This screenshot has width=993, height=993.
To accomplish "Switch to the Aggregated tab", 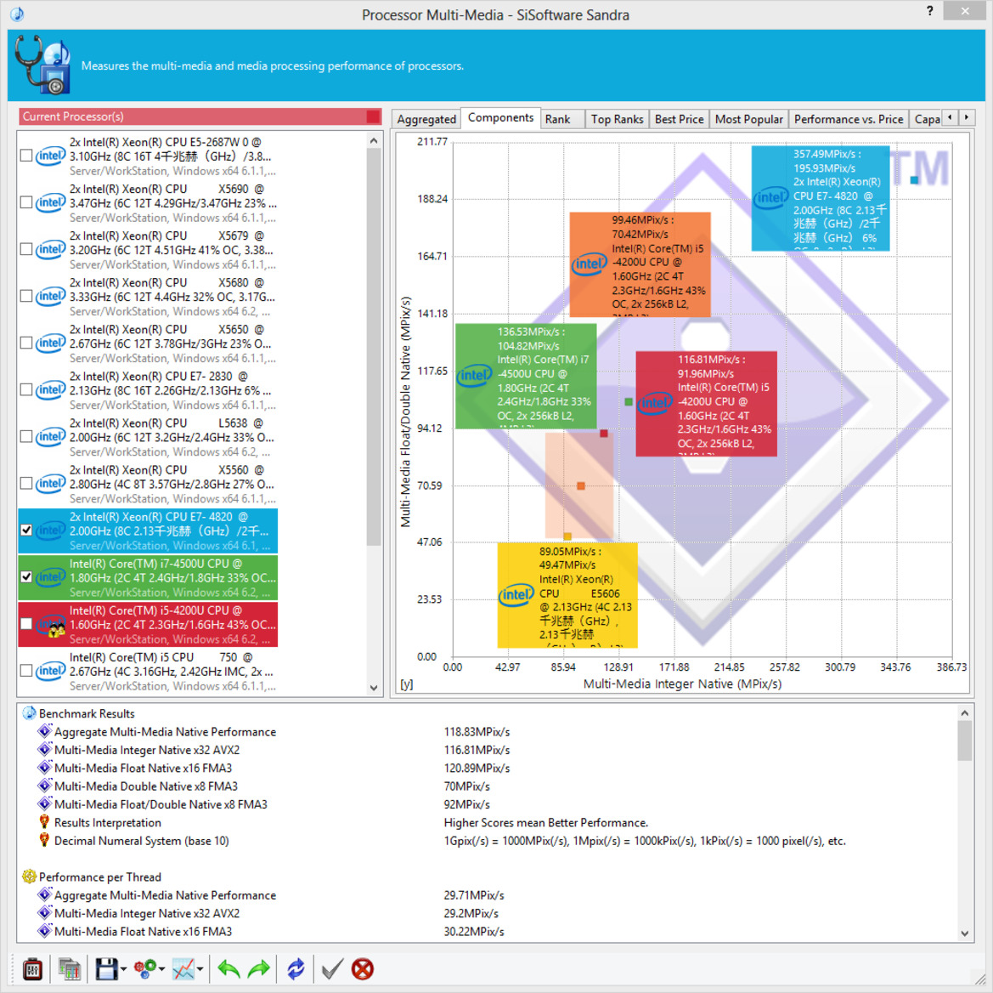I will click(x=426, y=119).
